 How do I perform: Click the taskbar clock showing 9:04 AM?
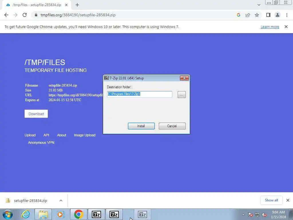[x=278, y=215]
